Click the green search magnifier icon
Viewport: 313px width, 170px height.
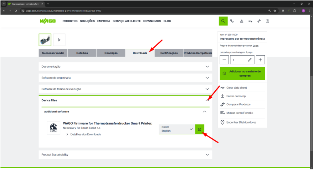pos(223,21)
